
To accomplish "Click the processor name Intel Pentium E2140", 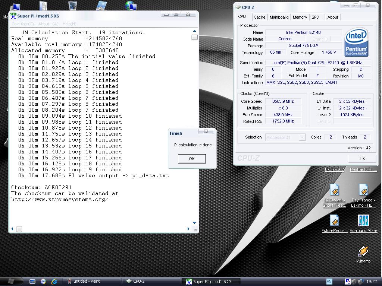I will pos(303,32).
